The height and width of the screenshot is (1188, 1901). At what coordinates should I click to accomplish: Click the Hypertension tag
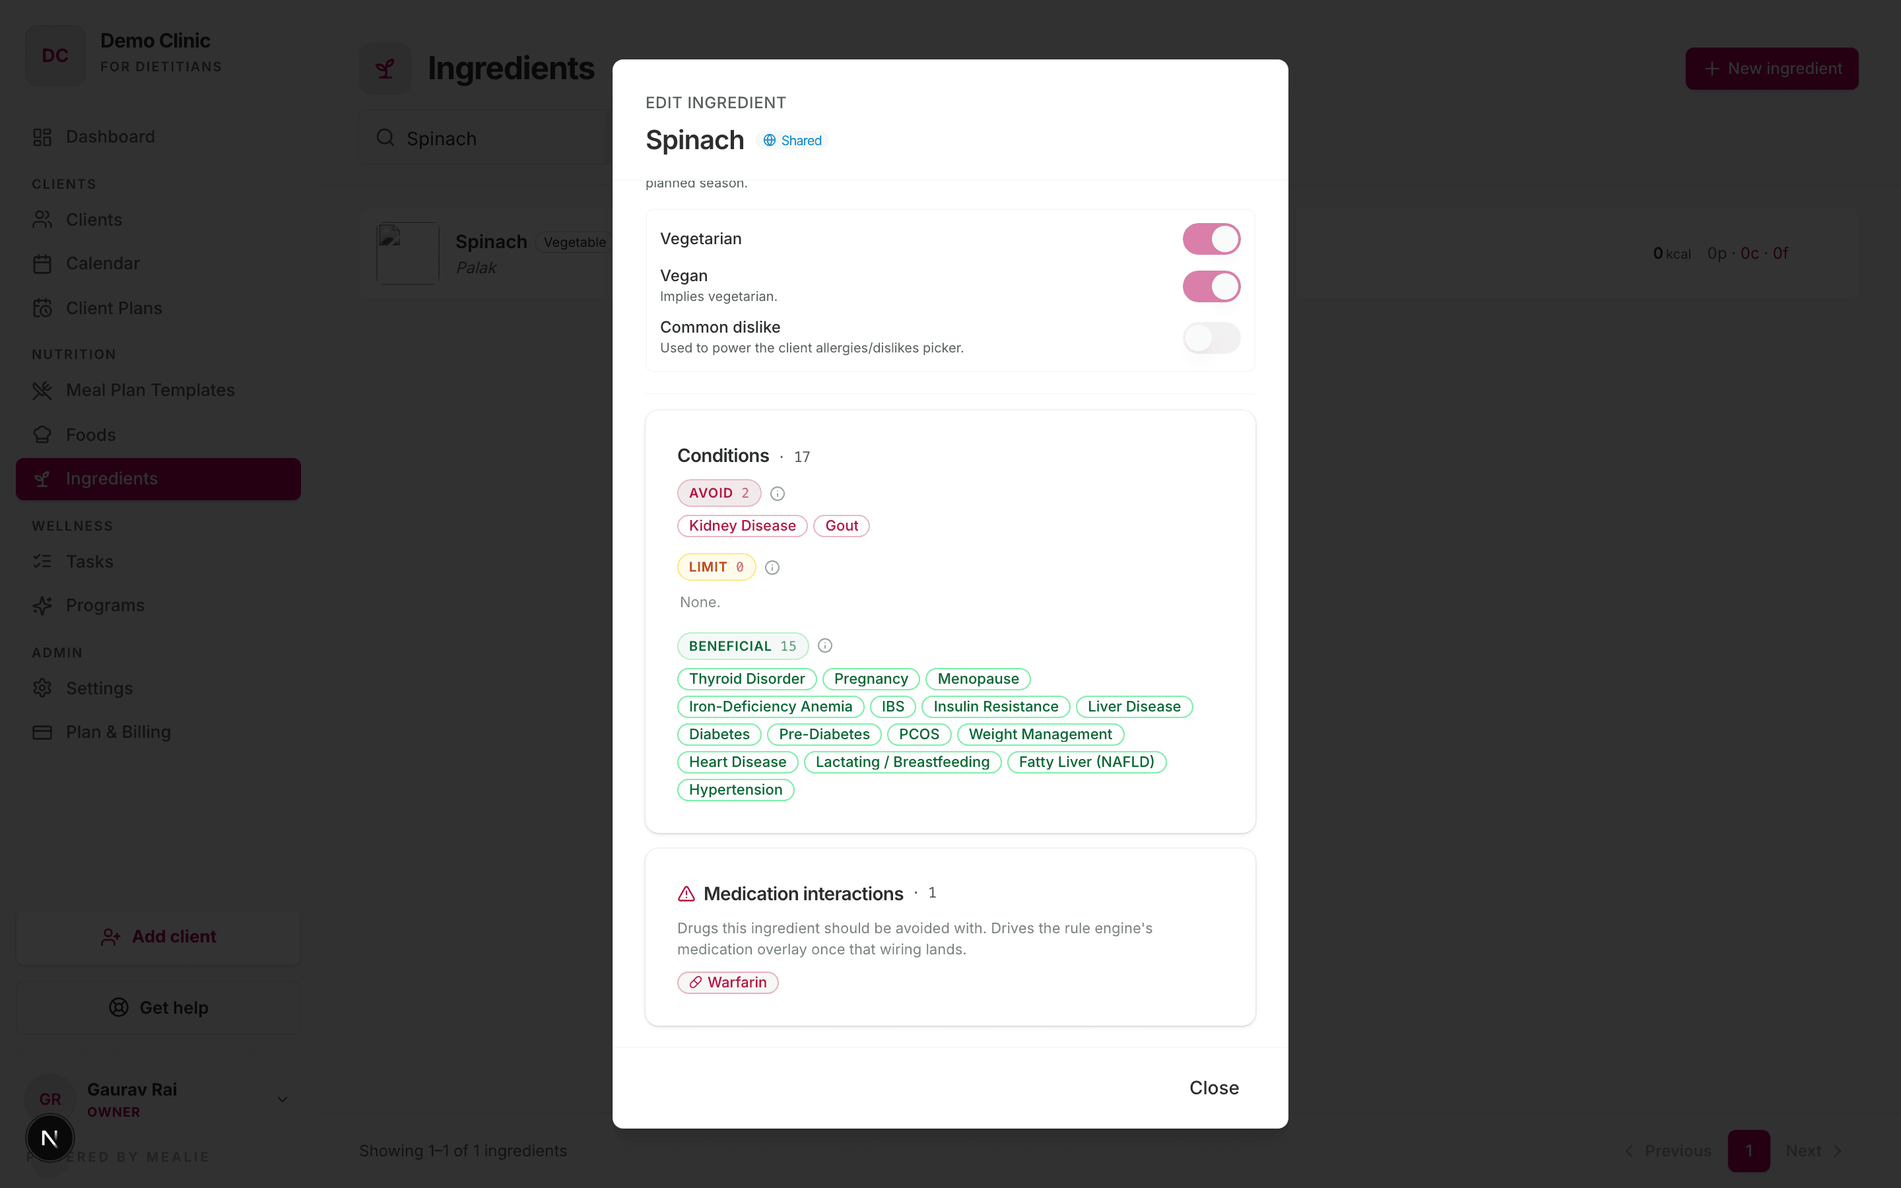(735, 789)
